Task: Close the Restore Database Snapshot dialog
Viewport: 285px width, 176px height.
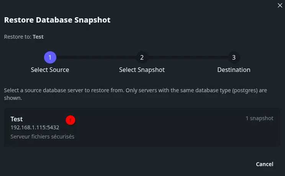Action: click(280, 5)
